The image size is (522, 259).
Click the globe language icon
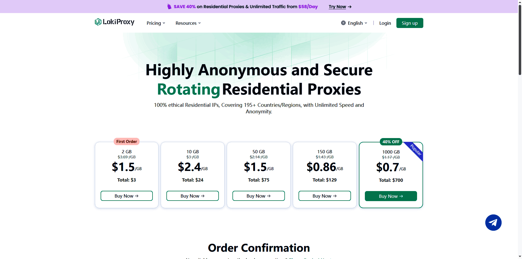343,23
